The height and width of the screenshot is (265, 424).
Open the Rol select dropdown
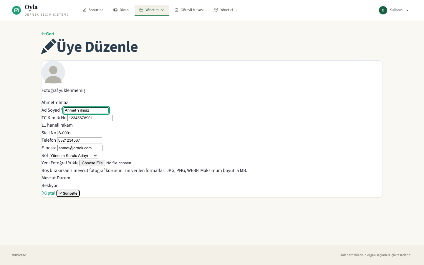(73, 155)
